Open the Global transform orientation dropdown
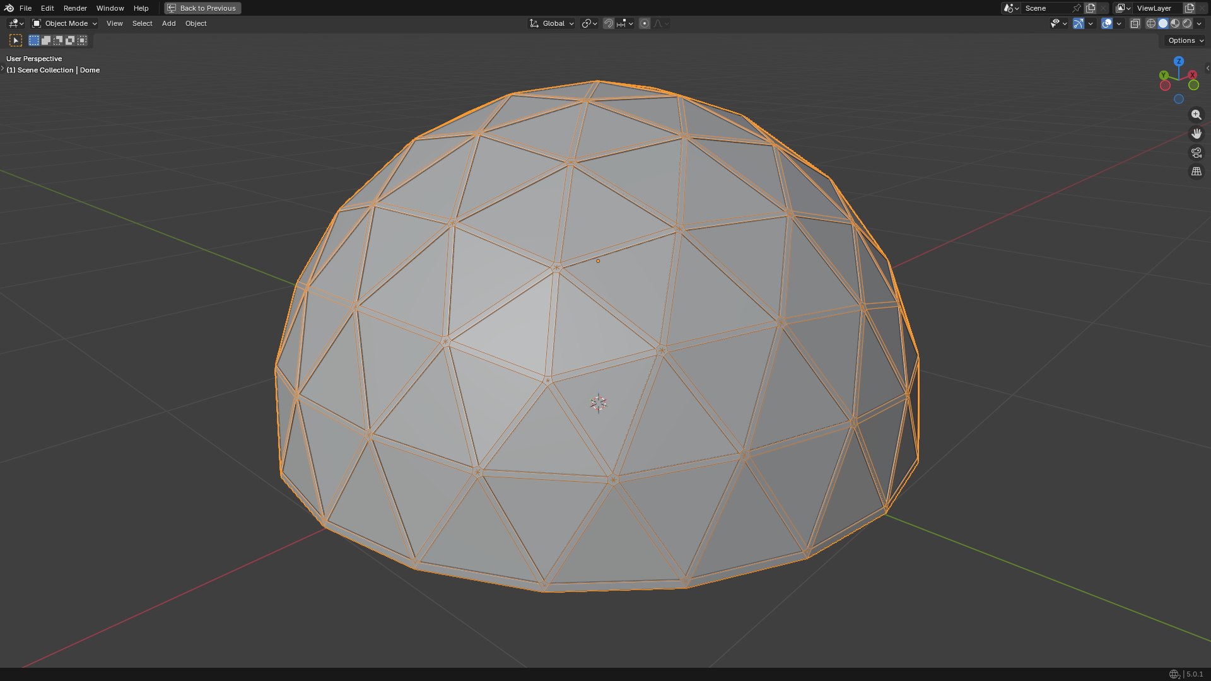The height and width of the screenshot is (681, 1211). point(551,23)
